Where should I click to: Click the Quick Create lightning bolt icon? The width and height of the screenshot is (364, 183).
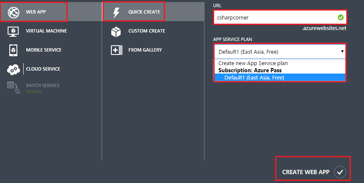tap(116, 12)
